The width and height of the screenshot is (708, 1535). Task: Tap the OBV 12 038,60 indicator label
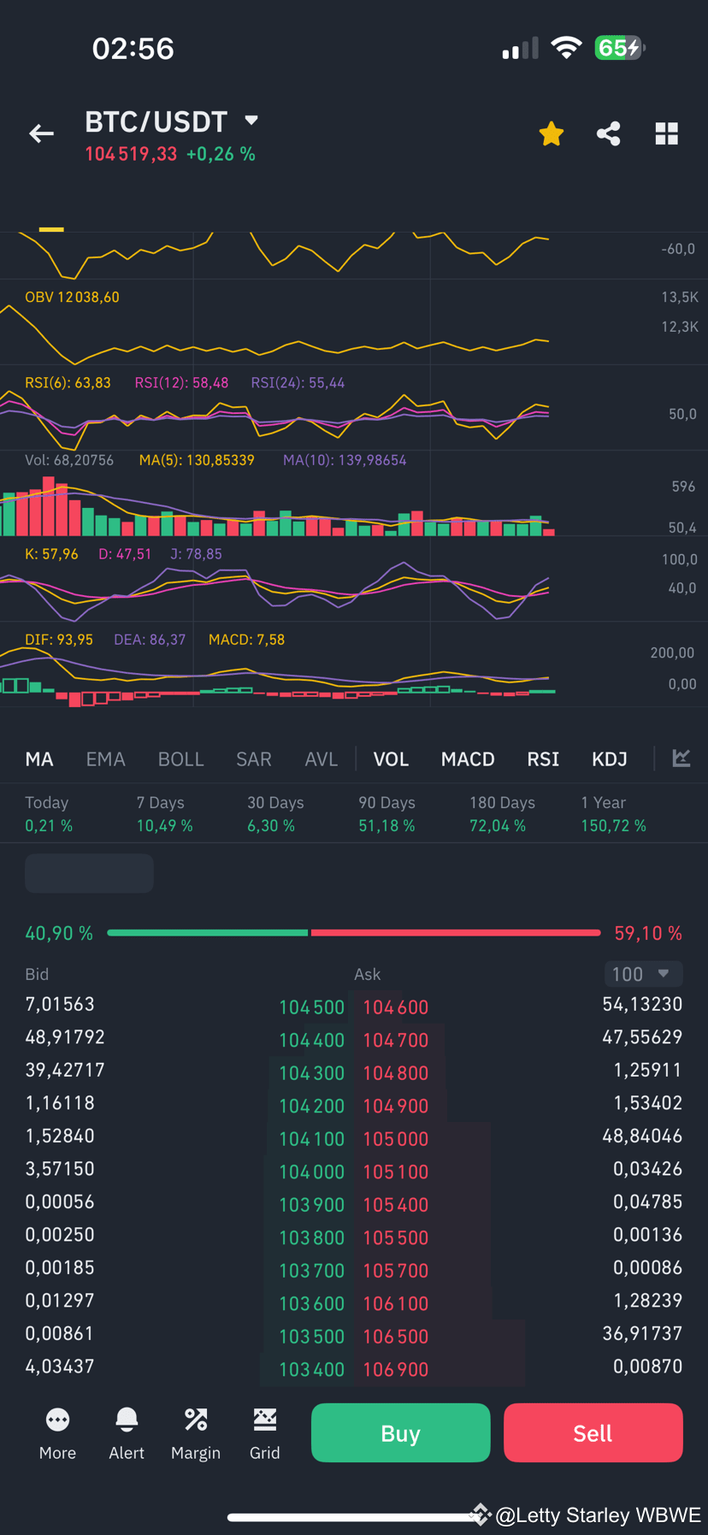click(x=72, y=297)
